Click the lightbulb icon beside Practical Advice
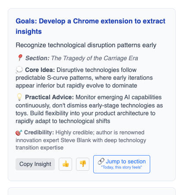Image resolution: width=183 pixels, height=195 pixels. tap(19, 97)
